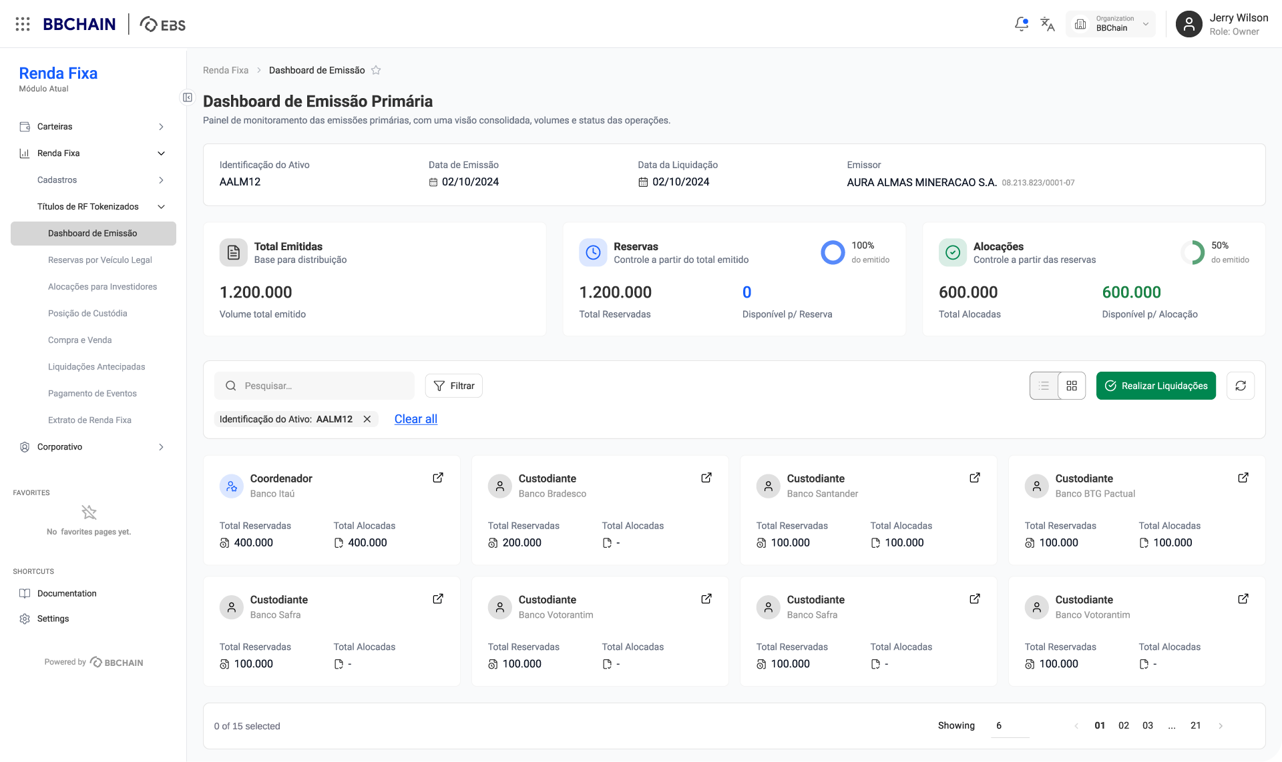Open Settings shortcut
Screen dimensions: 1282x762
pyautogui.click(x=44, y=619)
